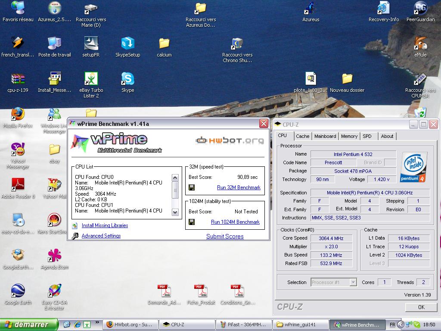This screenshot has width=441, height=331.
Task: Open Google Earth desktop shortcut
Action: 18,294
